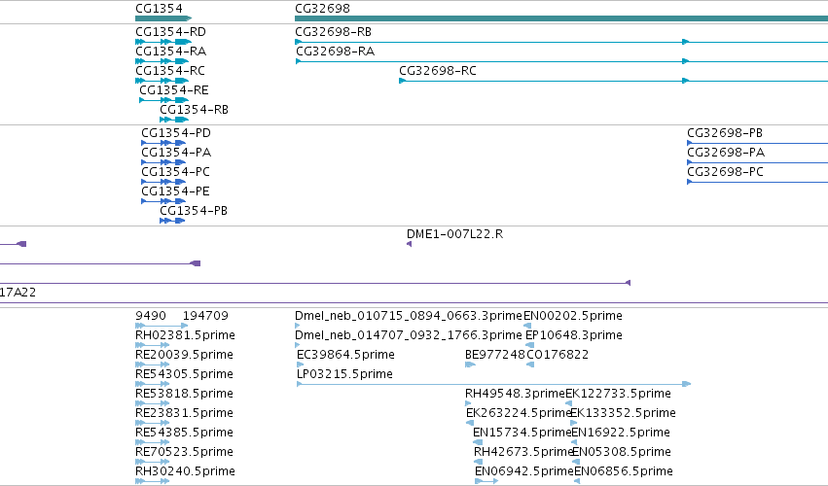
Task: Select EST RH49548.3prime
Action: click(515, 394)
